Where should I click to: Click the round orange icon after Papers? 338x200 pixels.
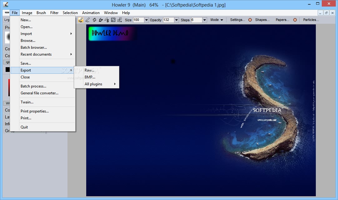click(295, 20)
